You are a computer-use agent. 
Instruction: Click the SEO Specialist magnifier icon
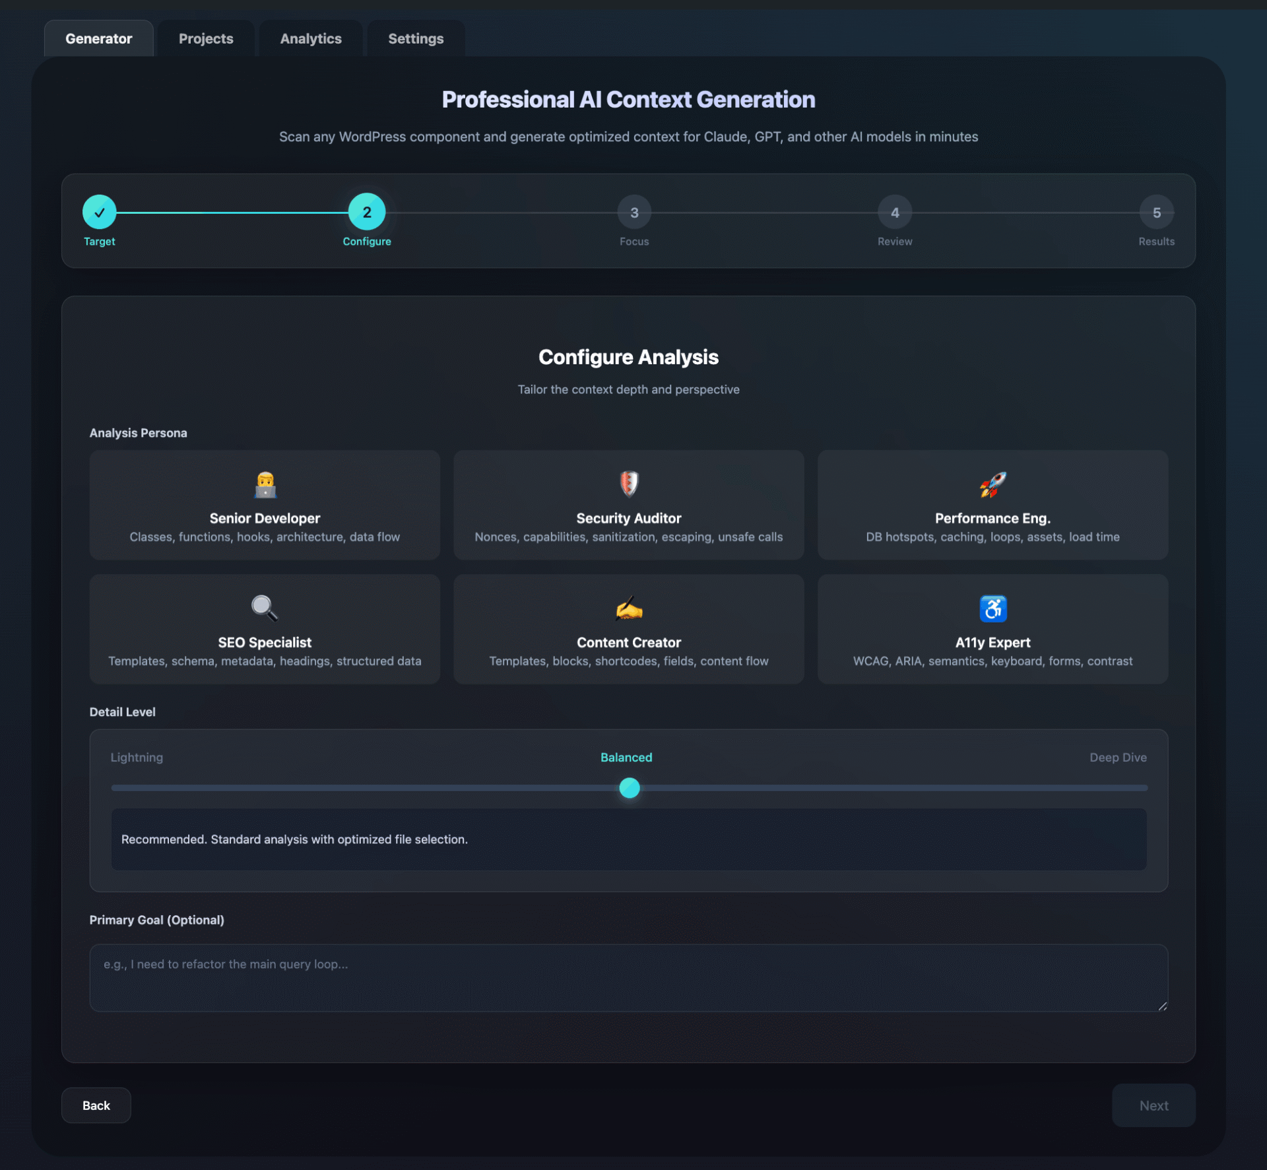(x=265, y=608)
